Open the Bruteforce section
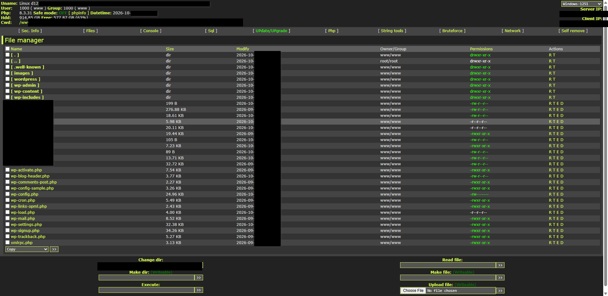Screen dimensions: 608x296 (452, 31)
